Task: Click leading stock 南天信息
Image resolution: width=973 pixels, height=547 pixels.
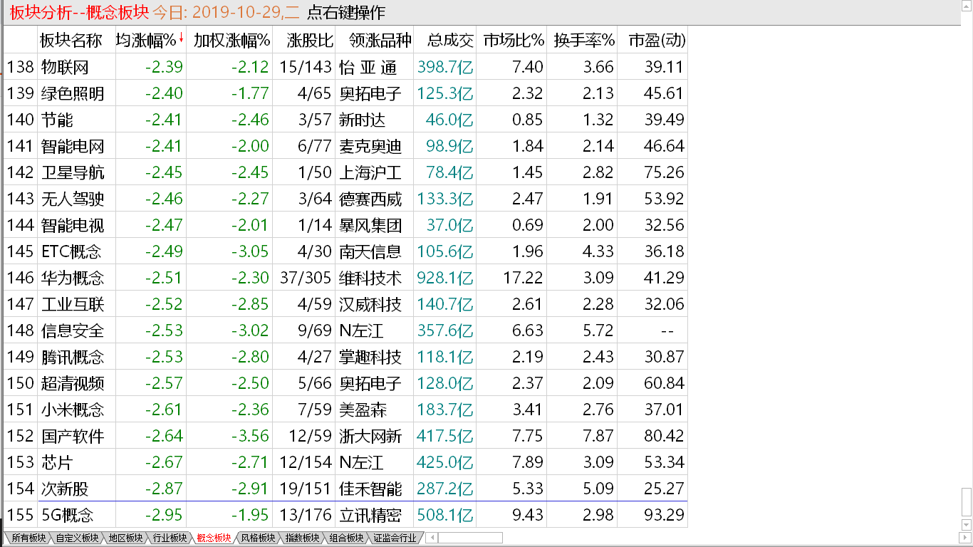Action: tap(371, 251)
